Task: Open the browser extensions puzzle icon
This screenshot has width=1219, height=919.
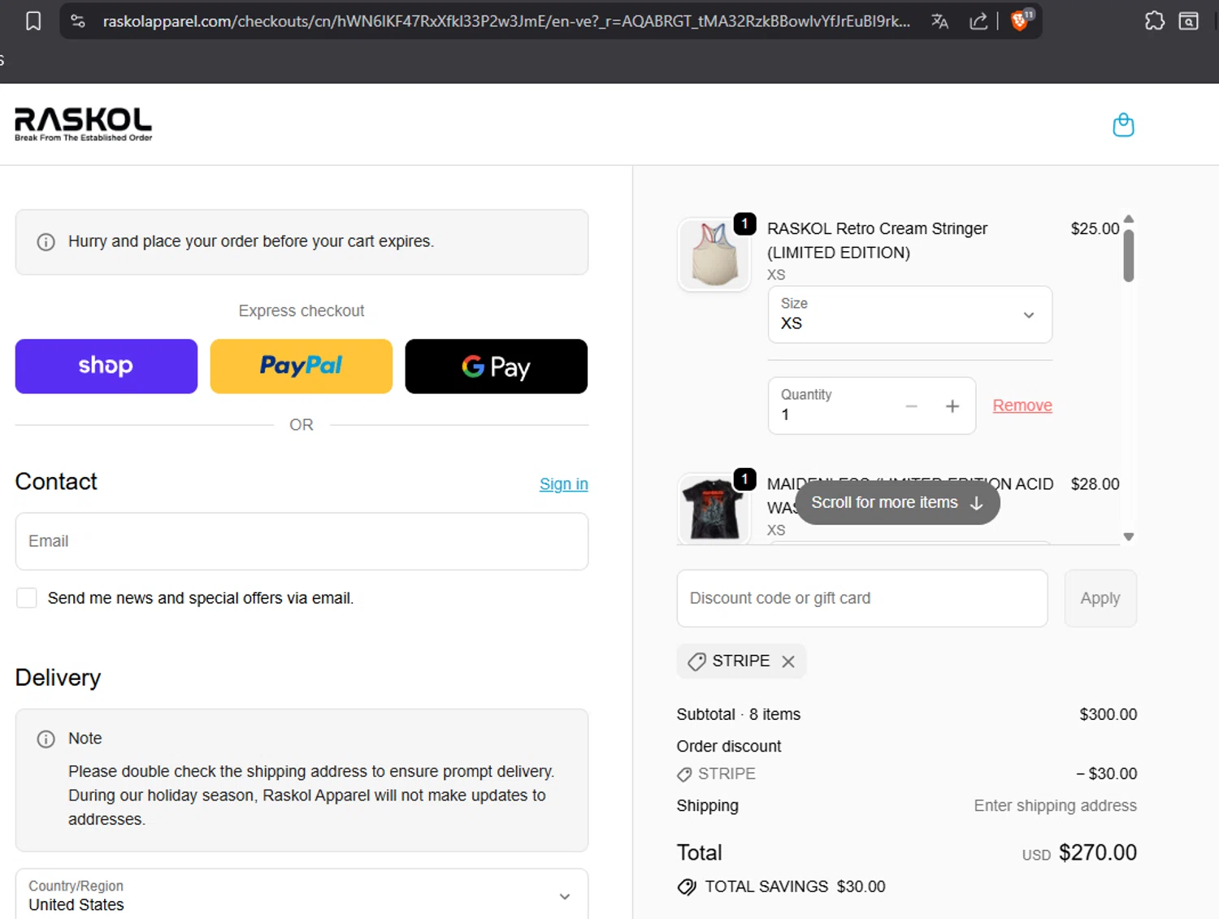Action: [1154, 21]
